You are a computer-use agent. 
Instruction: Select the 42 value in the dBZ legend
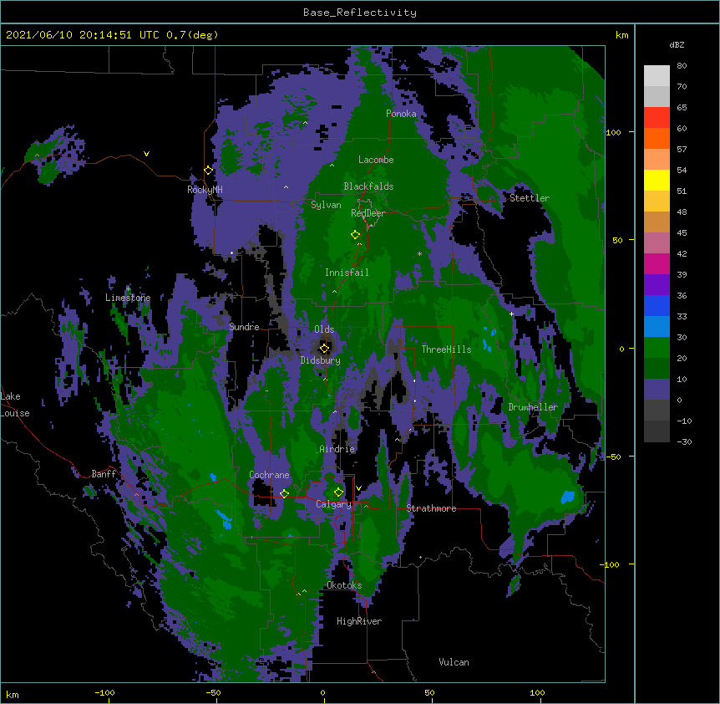tap(682, 253)
